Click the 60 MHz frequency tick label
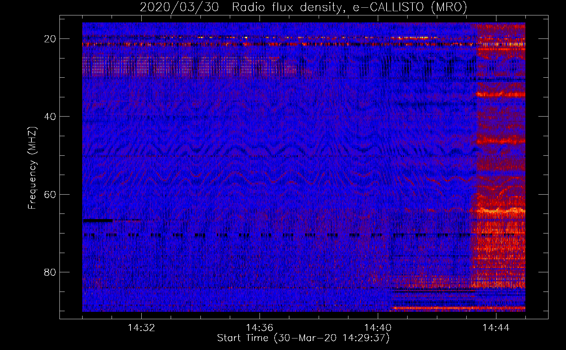The image size is (566, 350). pos(50,194)
